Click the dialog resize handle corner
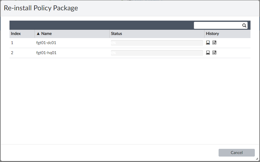The width and height of the screenshot is (260, 162). [x=257, y=159]
